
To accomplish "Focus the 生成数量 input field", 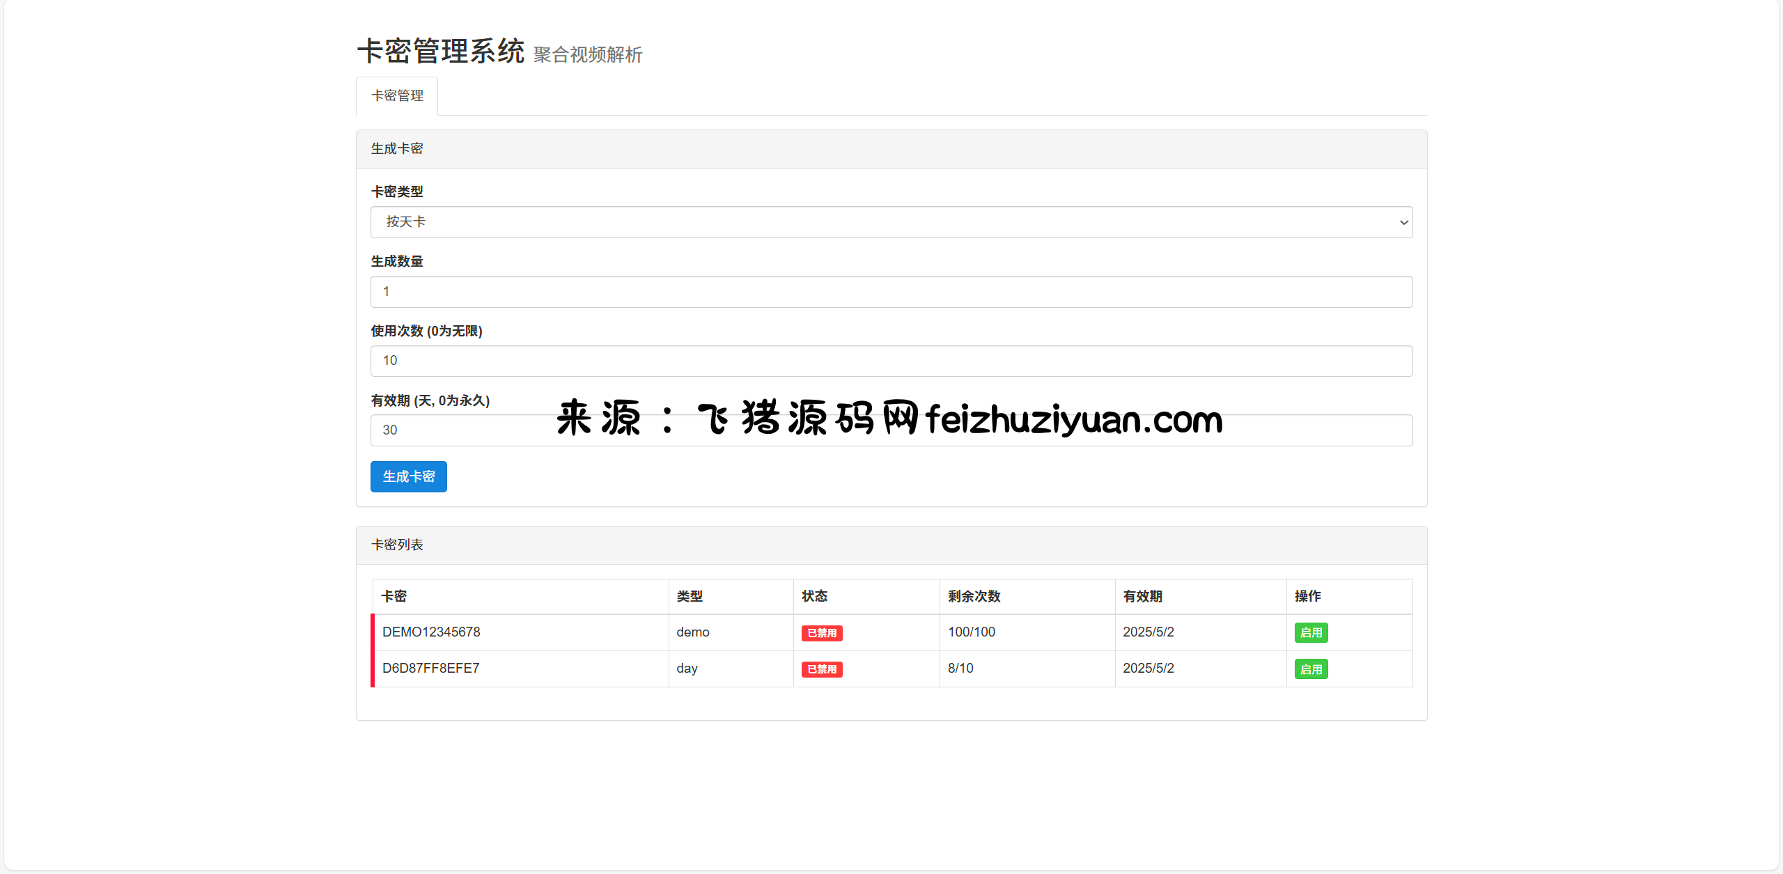I will pos(890,292).
